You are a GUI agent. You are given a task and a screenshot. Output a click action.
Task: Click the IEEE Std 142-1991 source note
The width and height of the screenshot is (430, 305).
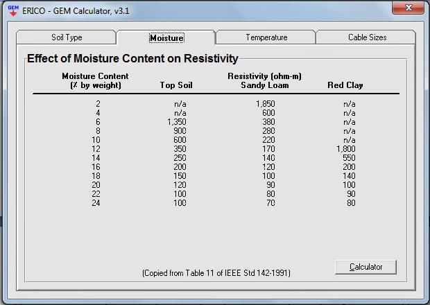[x=216, y=273]
